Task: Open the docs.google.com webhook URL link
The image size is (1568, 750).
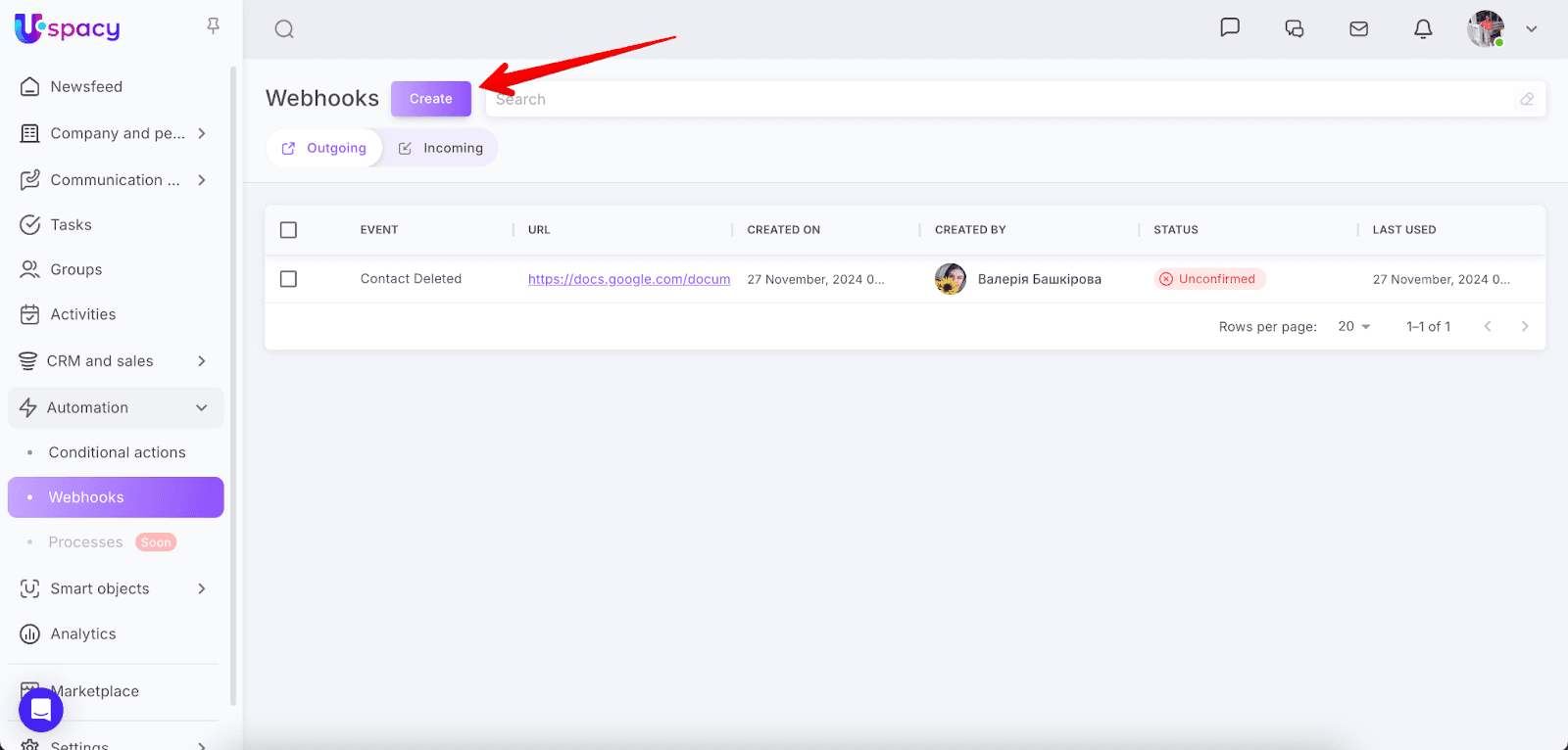Action: pyautogui.click(x=628, y=279)
